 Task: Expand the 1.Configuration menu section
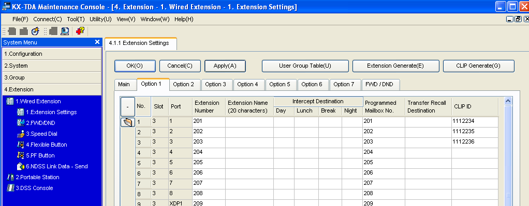pyautogui.click(x=52, y=54)
